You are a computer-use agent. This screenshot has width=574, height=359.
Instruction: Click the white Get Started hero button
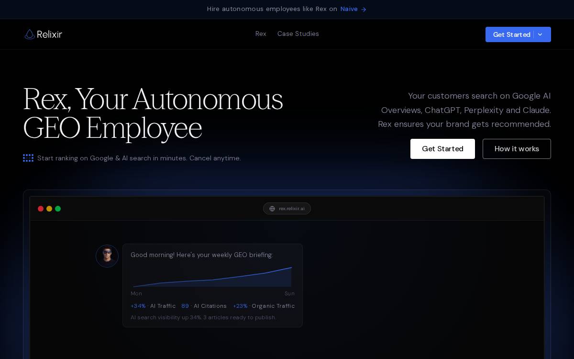(x=442, y=149)
